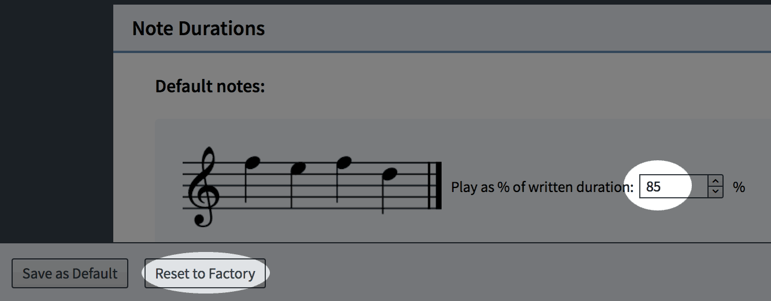Click the percent sign after the stepper

pos(739,187)
